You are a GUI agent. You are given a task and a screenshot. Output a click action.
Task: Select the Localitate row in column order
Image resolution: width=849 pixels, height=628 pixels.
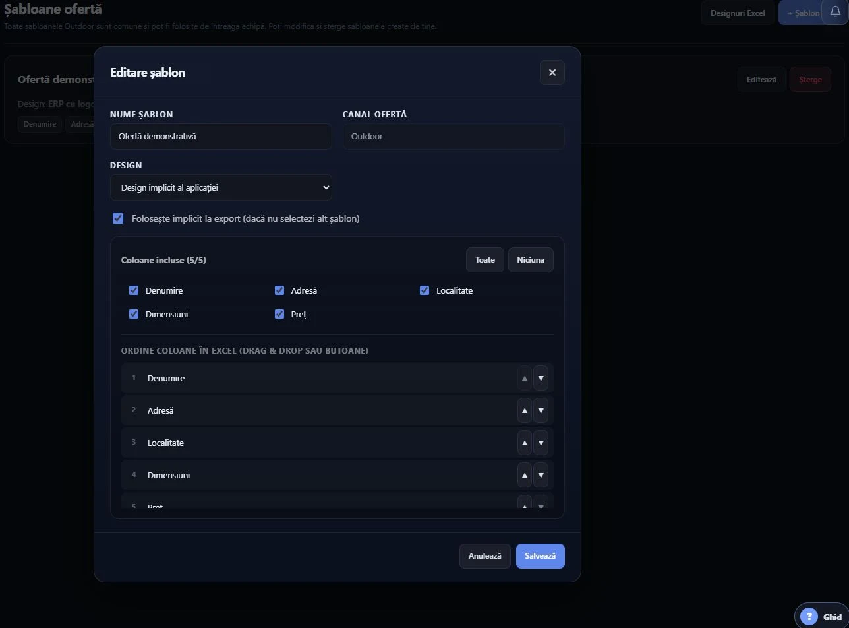coord(337,443)
